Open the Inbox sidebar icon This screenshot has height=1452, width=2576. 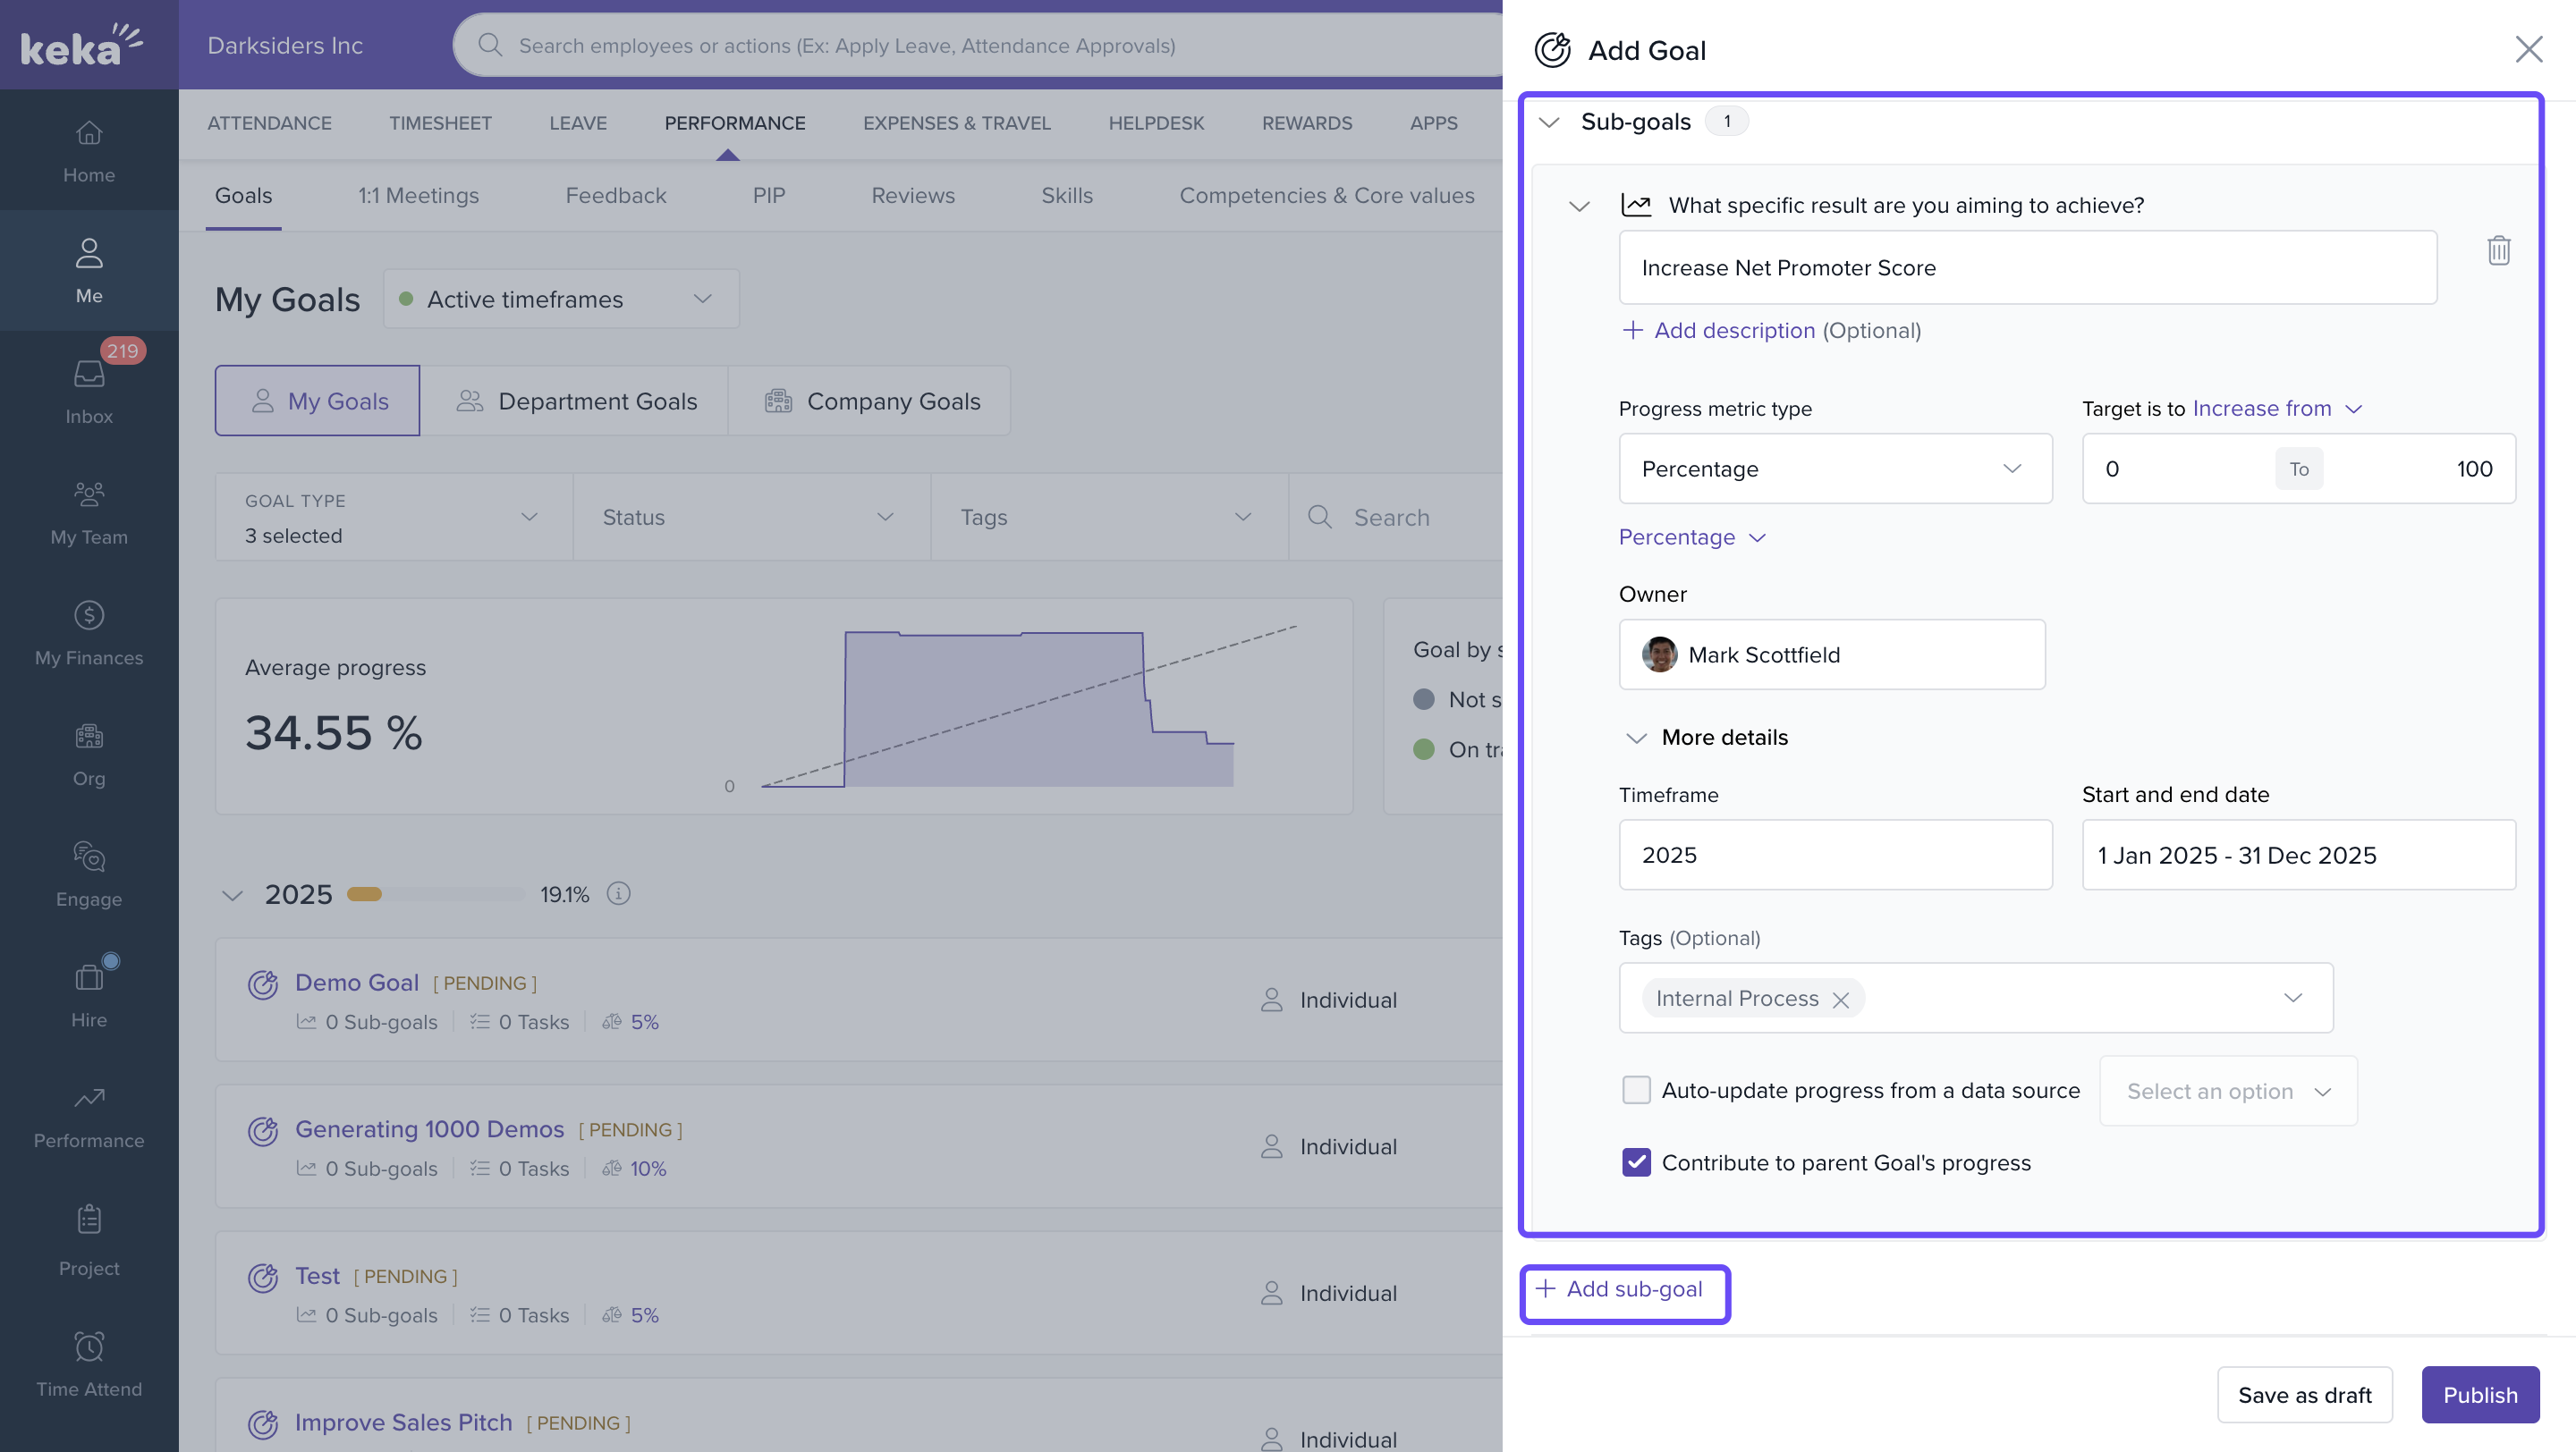[89, 389]
